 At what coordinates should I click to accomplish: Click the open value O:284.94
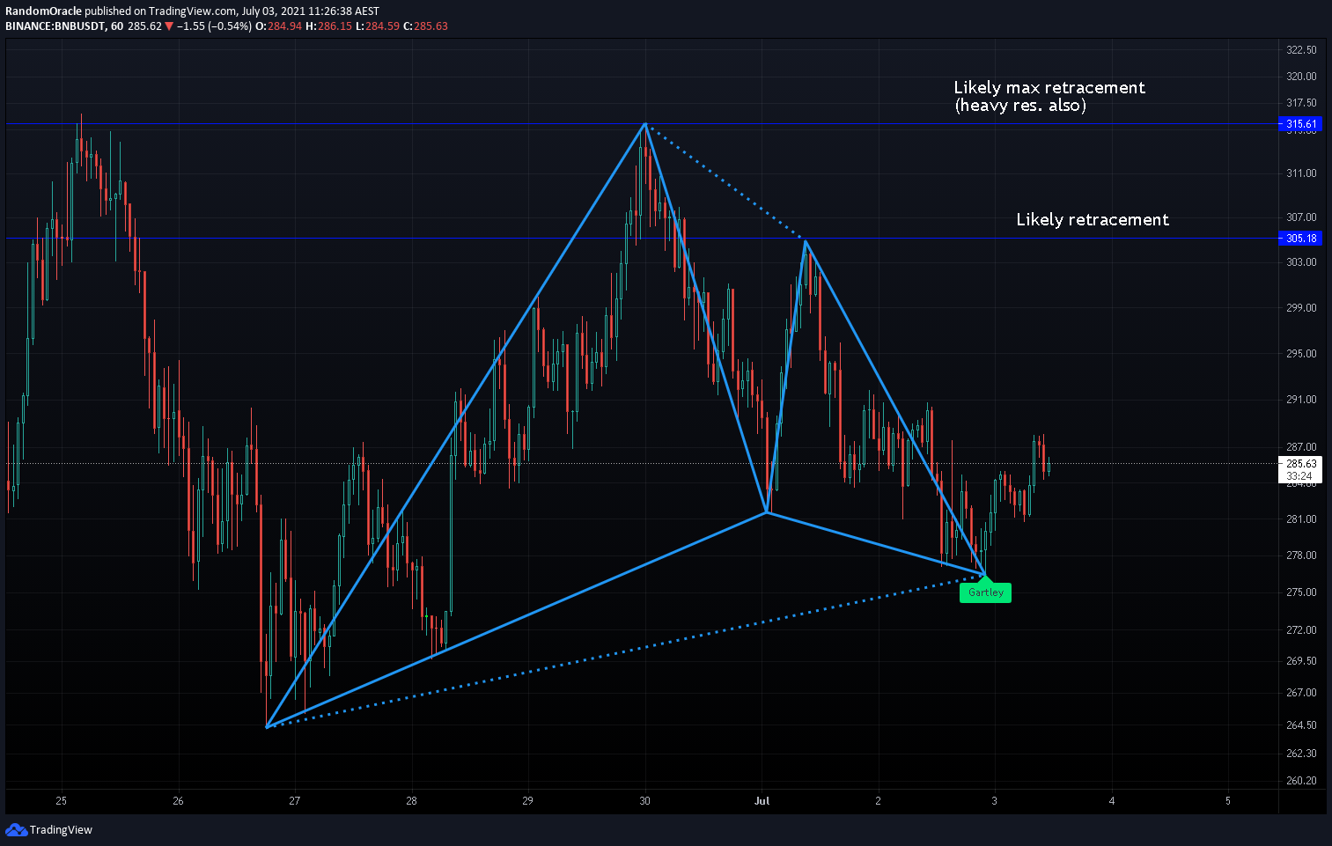(278, 26)
